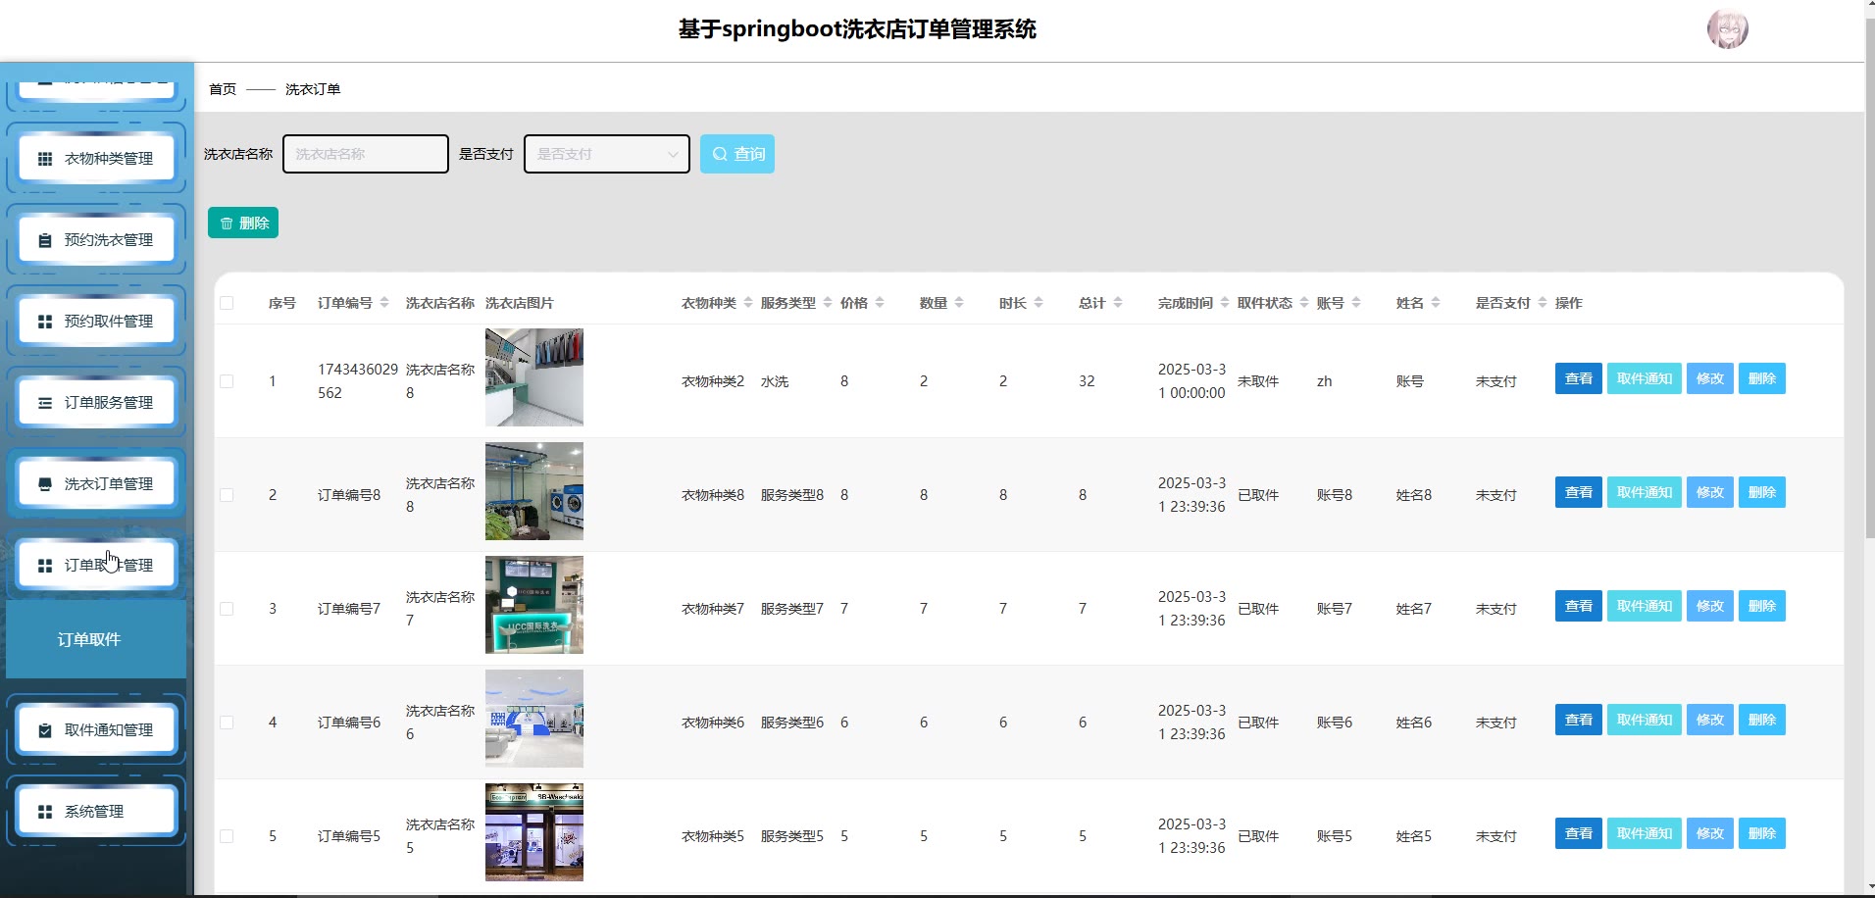Screen dimensions: 1875x898
Task: Click the 查询 search button
Action: point(736,154)
